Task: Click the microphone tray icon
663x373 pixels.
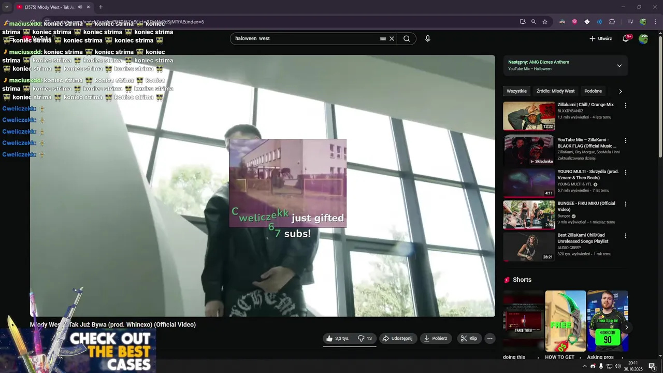Action: click(601, 366)
